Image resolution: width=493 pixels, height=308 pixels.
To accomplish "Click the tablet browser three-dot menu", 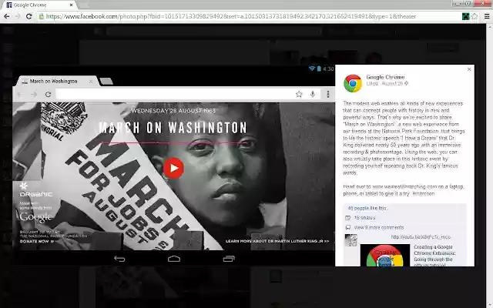I will tap(328, 94).
